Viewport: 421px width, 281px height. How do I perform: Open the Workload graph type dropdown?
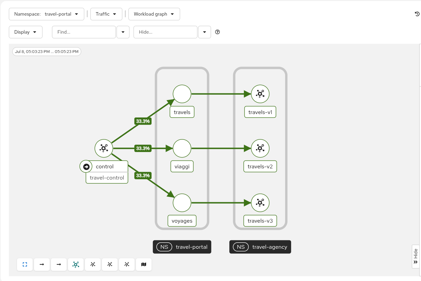pos(154,14)
